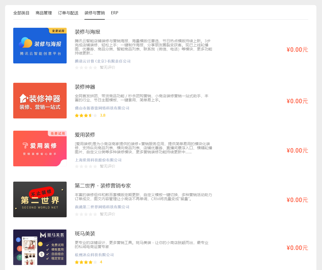Open vendor 杭州沐众科技有限公司
This screenshot has height=270, width=322.
coord(94,255)
